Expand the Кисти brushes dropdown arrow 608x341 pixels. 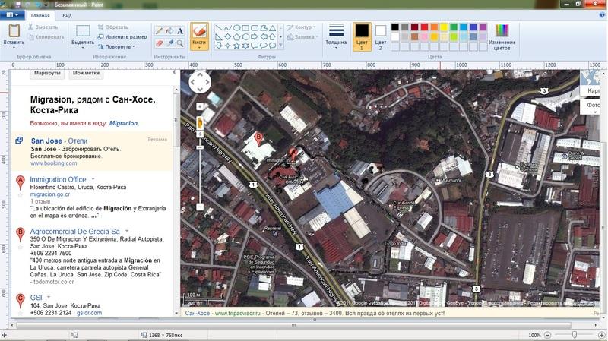[x=199, y=48]
